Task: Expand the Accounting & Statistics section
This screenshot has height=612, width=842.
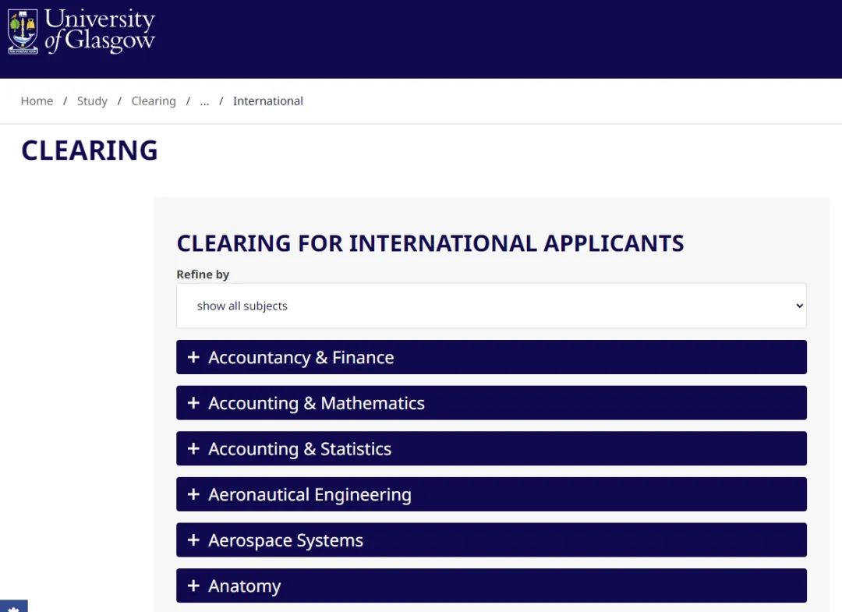Action: (491, 448)
